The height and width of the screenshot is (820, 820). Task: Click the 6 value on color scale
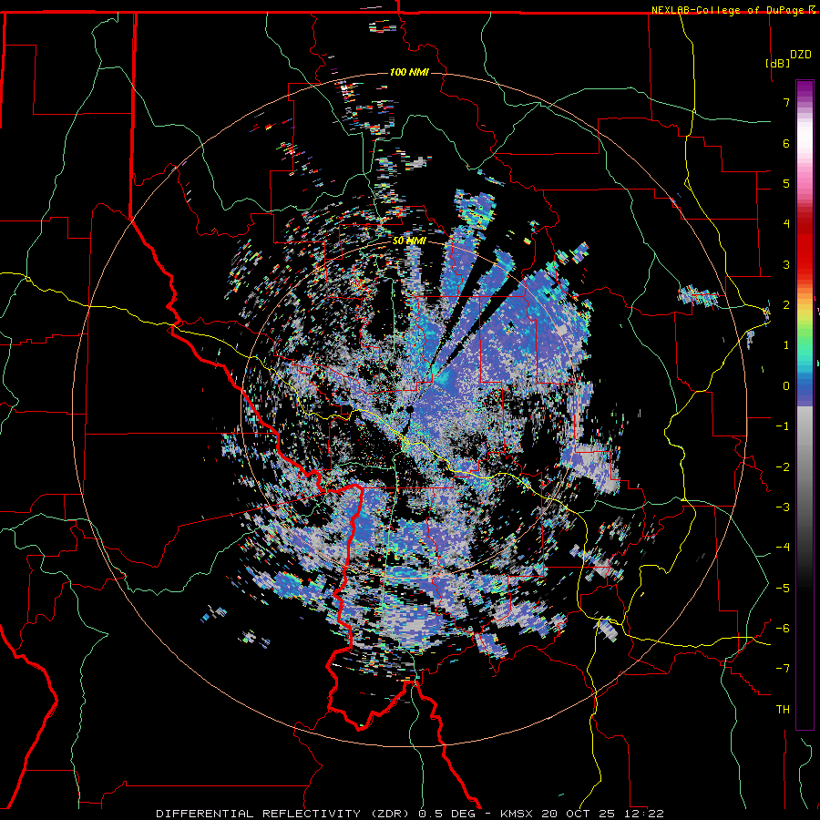tap(786, 143)
